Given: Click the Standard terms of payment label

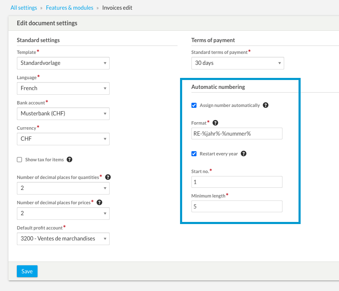Looking at the screenshot, I should pyautogui.click(x=219, y=52).
